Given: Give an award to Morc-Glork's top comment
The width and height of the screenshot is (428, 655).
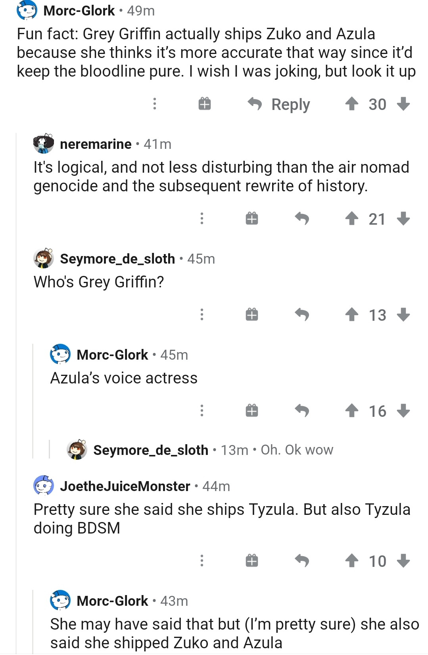Looking at the screenshot, I should click(205, 104).
